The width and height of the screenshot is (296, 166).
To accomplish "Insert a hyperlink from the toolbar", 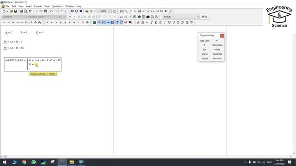I will [87, 11].
